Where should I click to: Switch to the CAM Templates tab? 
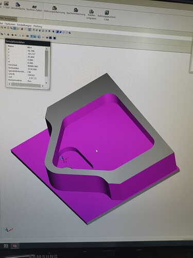(x=8, y=19)
